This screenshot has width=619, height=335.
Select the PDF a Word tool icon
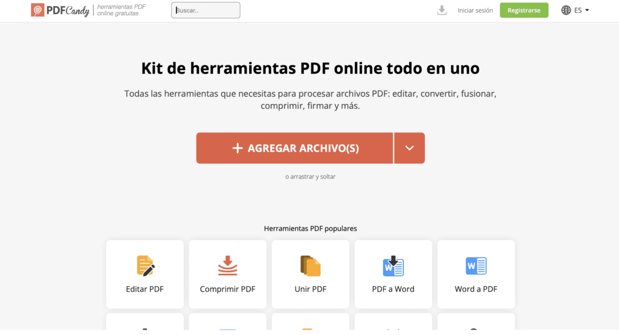[x=393, y=265]
